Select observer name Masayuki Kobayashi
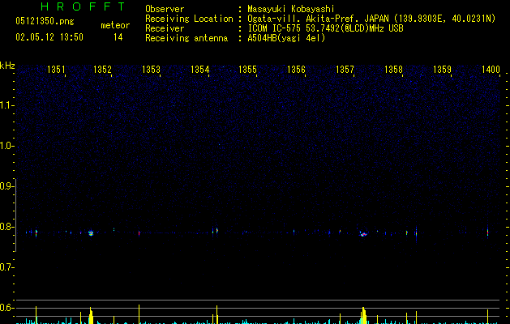This screenshot has width=510, height=324. click(291, 9)
